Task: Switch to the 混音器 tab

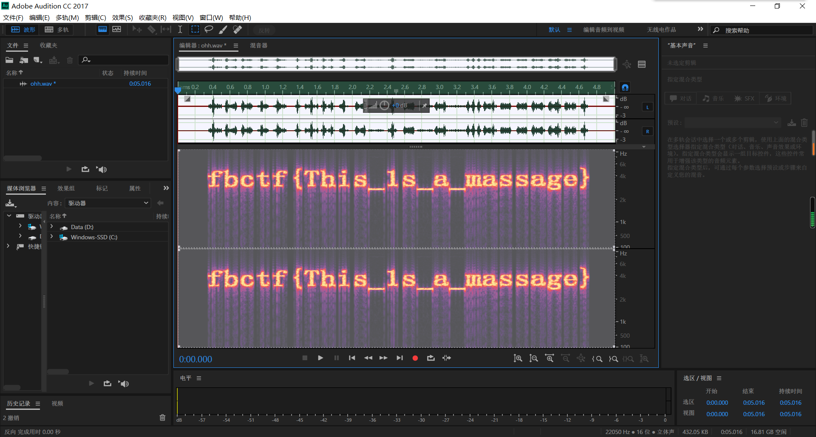Action: tap(258, 45)
